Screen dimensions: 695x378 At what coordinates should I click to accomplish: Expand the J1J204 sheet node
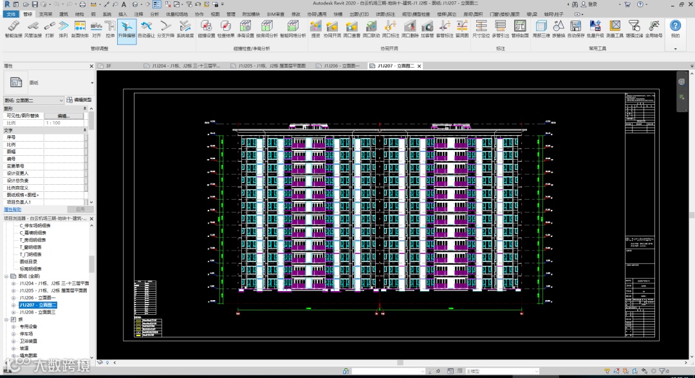tap(14, 283)
